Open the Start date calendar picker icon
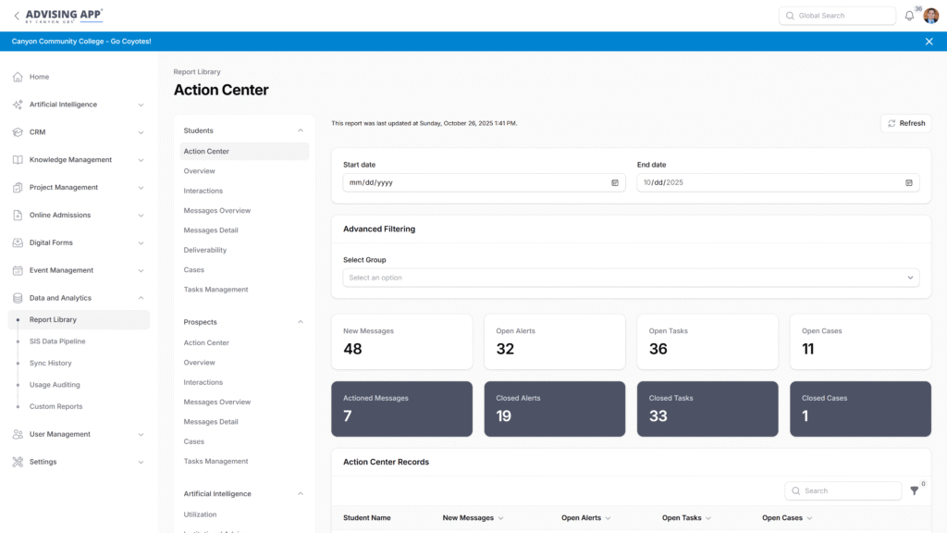947x533 pixels. tap(615, 183)
